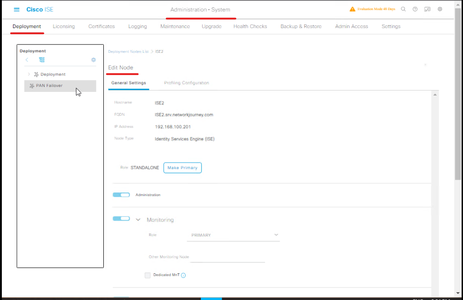Click the Cisco ISE logo
This screenshot has width=463, height=300.
coord(40,10)
